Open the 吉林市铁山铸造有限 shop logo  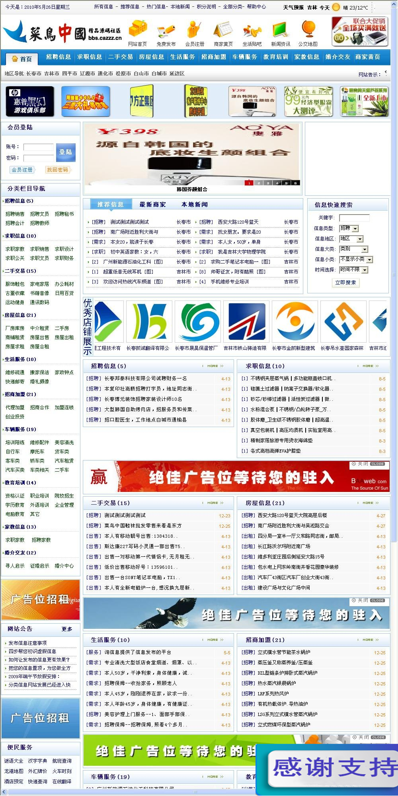click(x=246, y=321)
